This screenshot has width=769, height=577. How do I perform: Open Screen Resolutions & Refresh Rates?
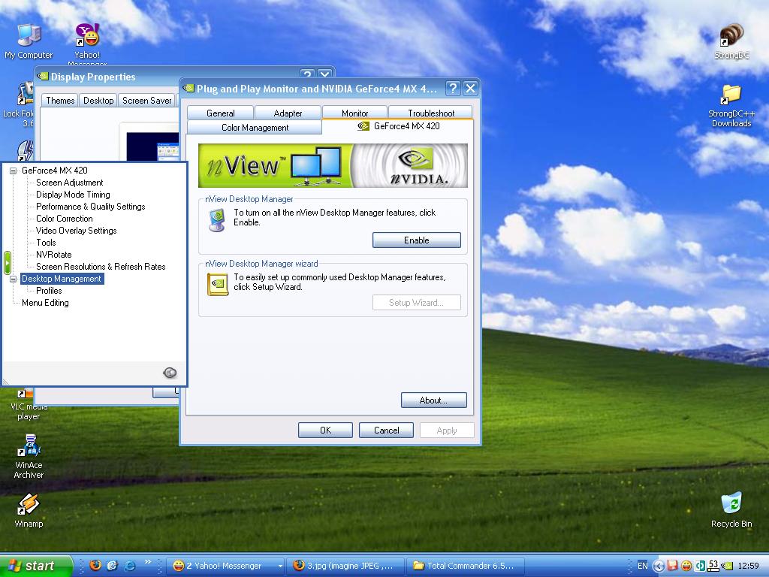(101, 267)
